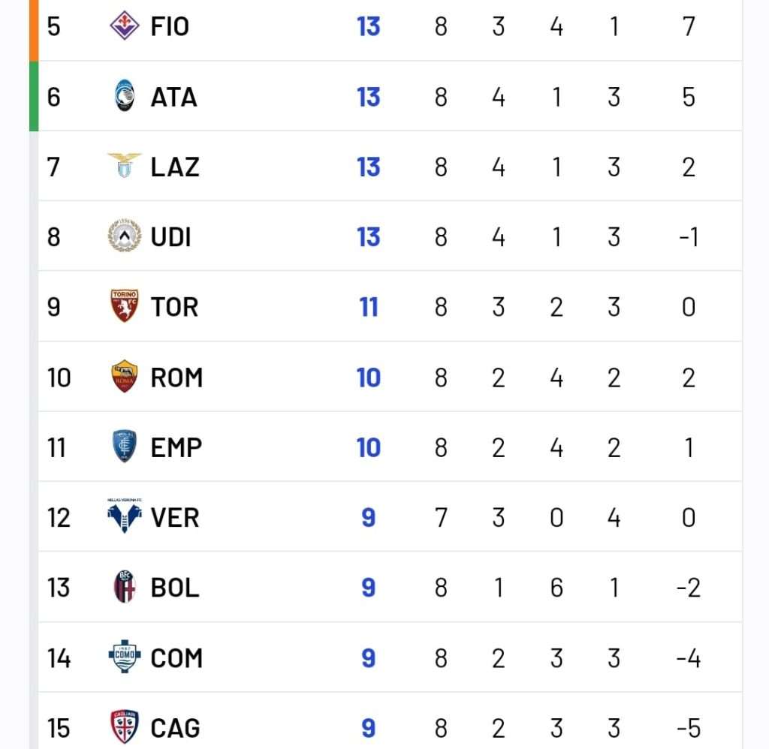Click the Fiorentina club crest icon
Viewport: 769px width, 749px height.
125,26
